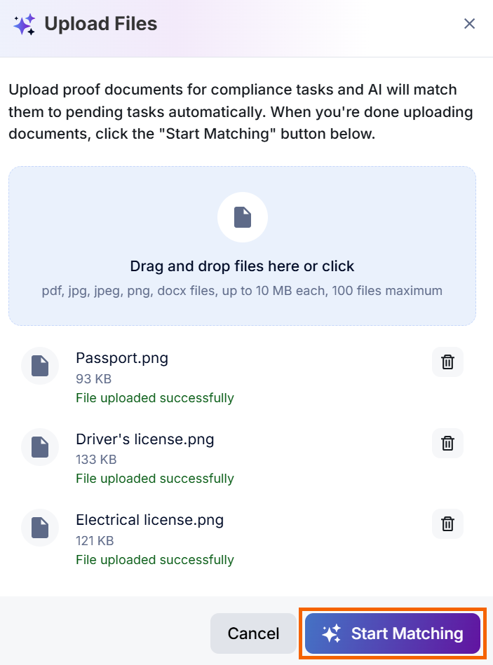Delete Electrical license.png via trash icon
493x665 pixels.
pos(447,523)
